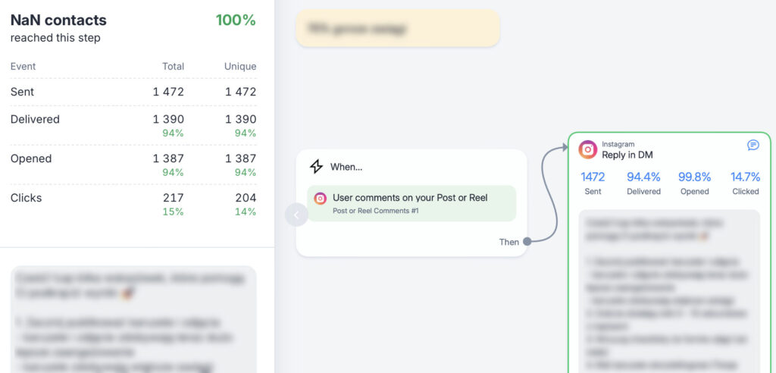Screen dimensions: 776x373
Task: Click the Unique column header
Action: [x=239, y=67]
